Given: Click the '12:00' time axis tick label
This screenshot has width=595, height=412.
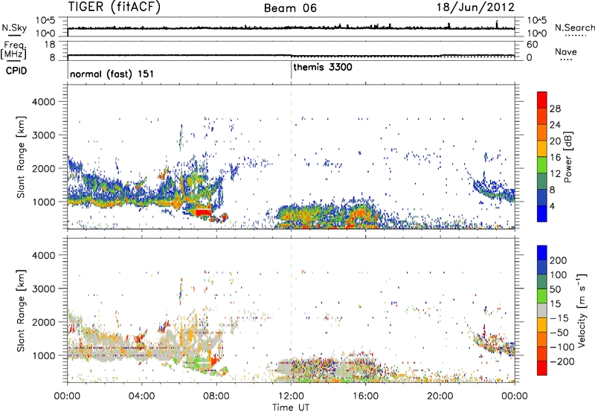Looking at the screenshot, I should (x=291, y=396).
